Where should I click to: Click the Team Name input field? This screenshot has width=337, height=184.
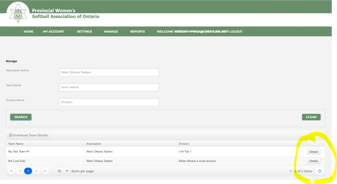pyautogui.click(x=109, y=87)
